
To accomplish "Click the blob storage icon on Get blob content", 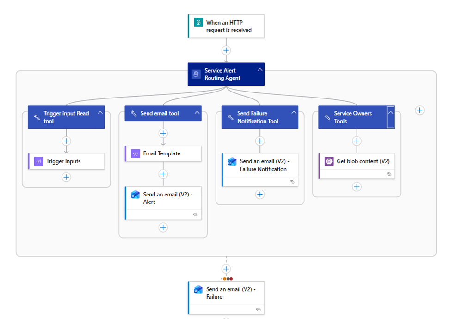I will click(x=329, y=161).
